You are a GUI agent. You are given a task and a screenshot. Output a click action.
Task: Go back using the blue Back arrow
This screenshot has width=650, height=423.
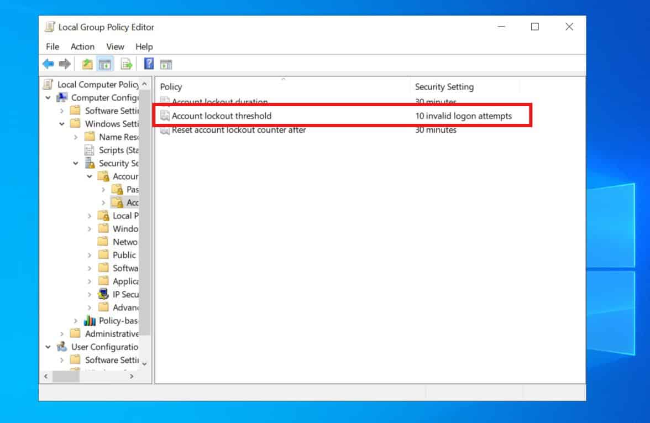(49, 64)
